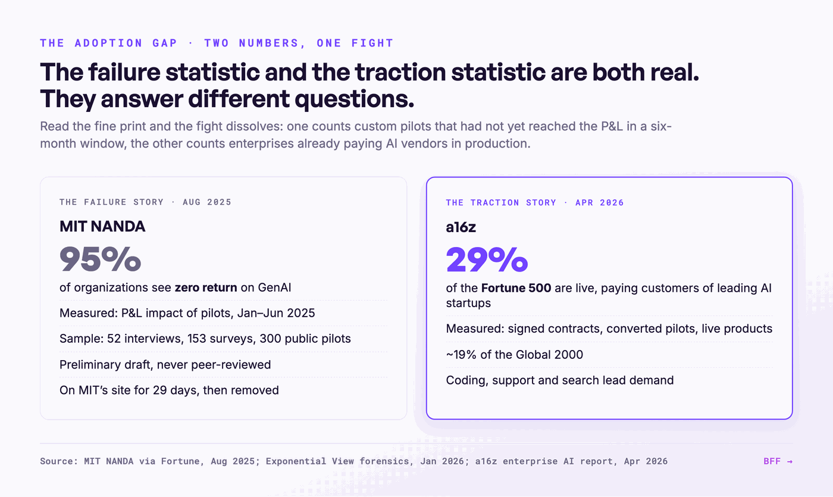Click the MIT NANDA heading
The height and width of the screenshot is (497, 833).
click(x=102, y=226)
